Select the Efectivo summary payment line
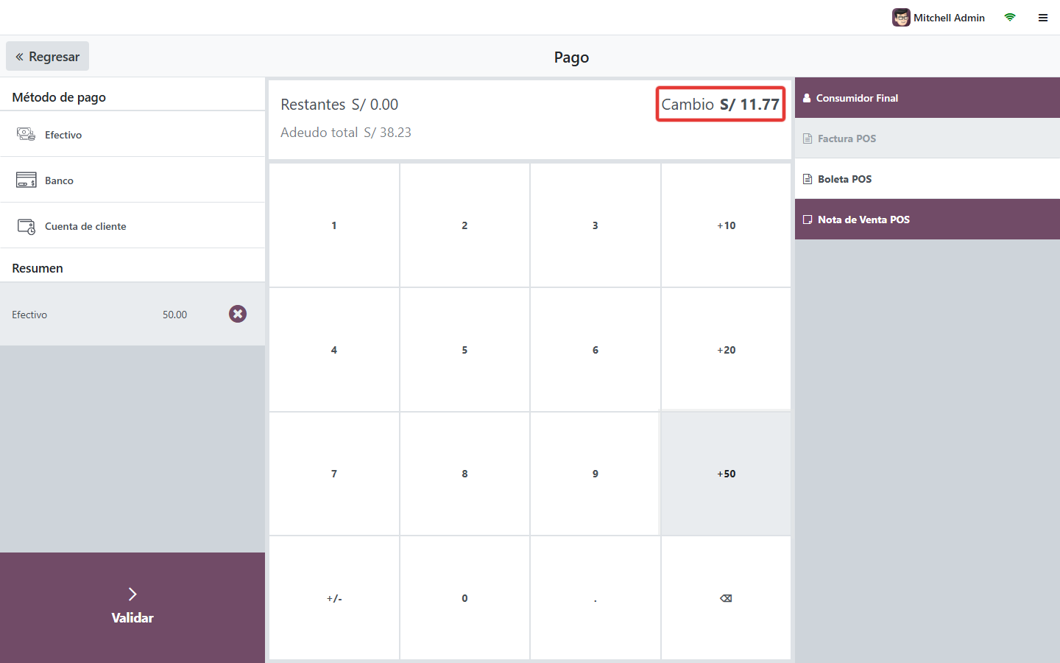The image size is (1060, 663). coord(132,315)
